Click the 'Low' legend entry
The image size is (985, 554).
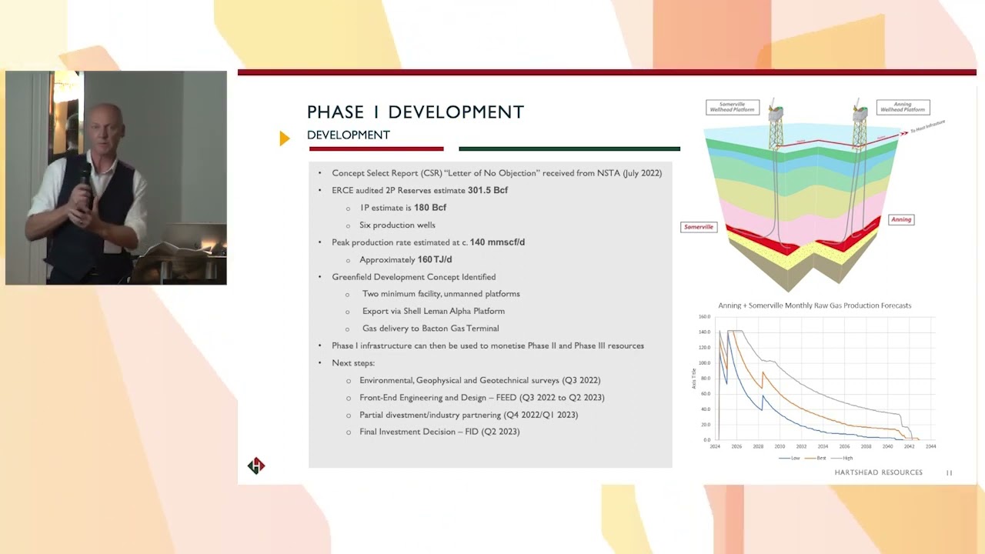coord(790,458)
